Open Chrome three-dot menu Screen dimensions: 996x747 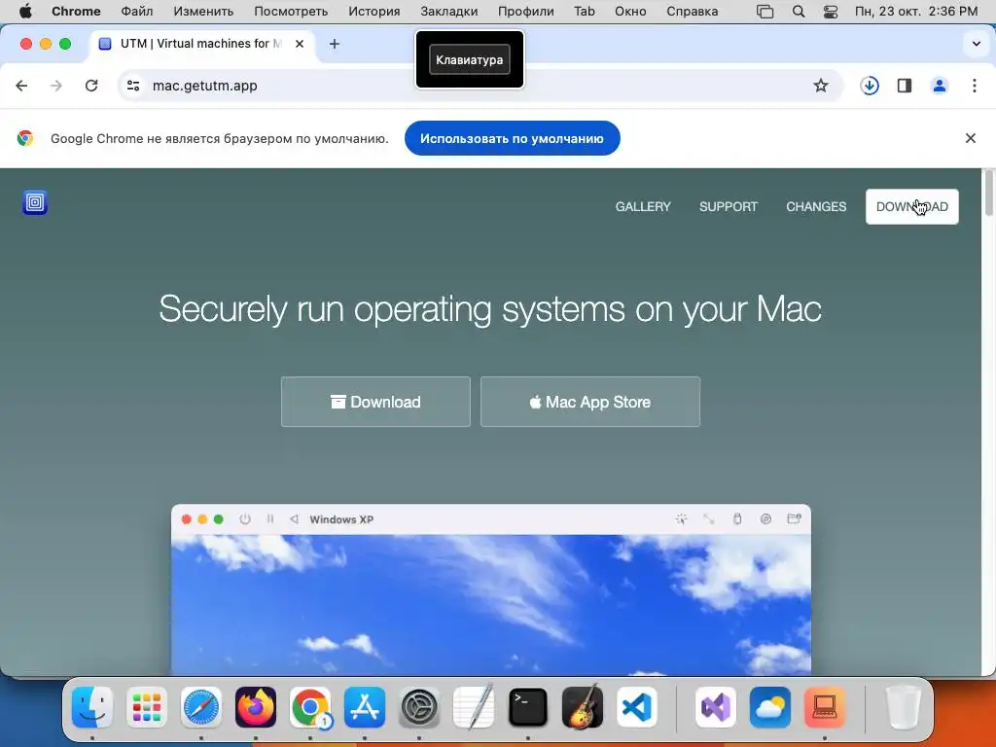(975, 86)
